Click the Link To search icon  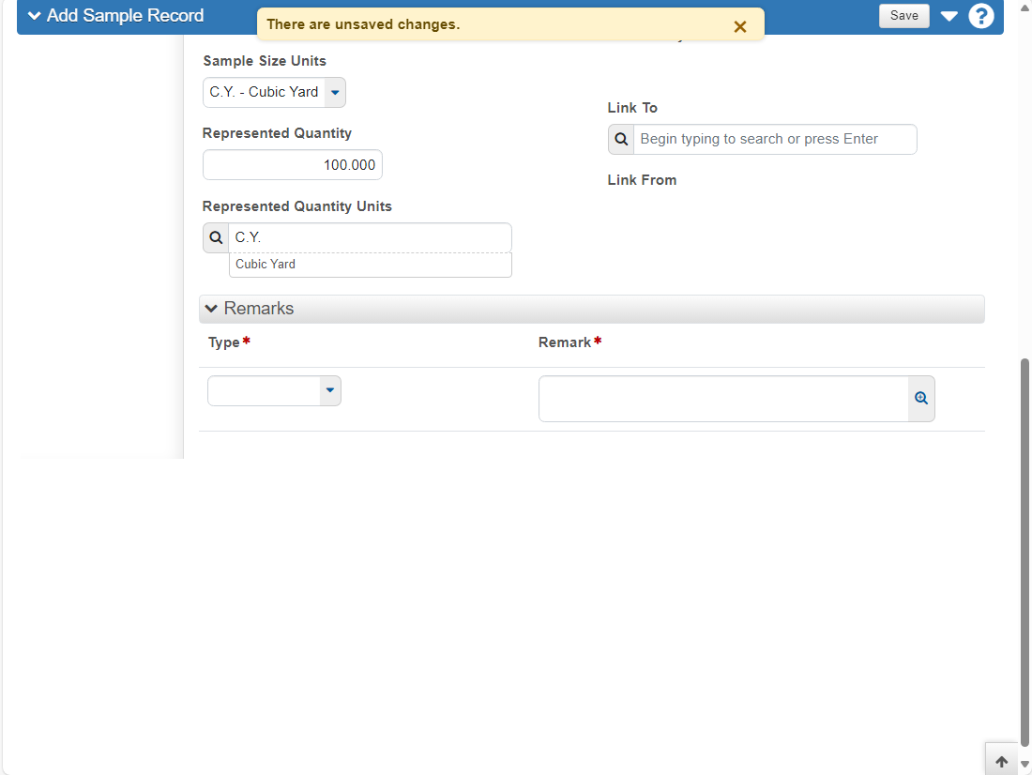coord(621,139)
